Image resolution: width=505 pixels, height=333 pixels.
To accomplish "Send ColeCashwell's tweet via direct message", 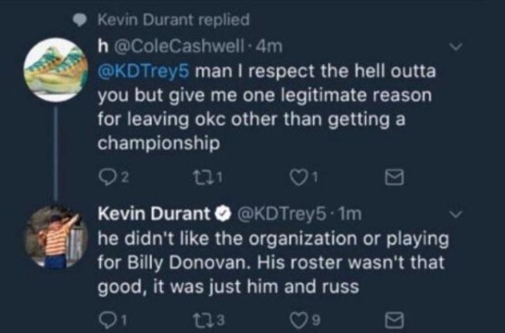I will click(394, 177).
